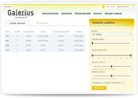Open the KAPCSOLAT contact link

(124, 7)
